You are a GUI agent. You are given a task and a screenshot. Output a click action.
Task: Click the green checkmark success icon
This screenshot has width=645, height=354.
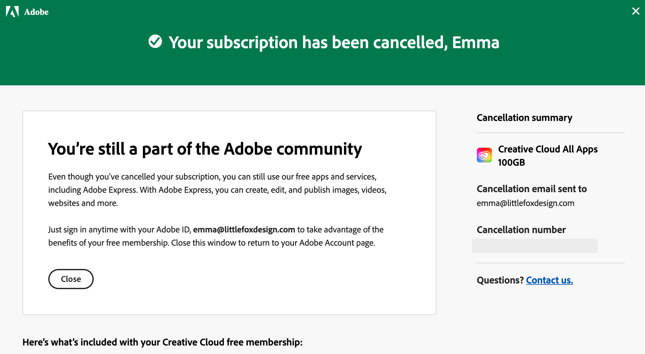tap(155, 41)
